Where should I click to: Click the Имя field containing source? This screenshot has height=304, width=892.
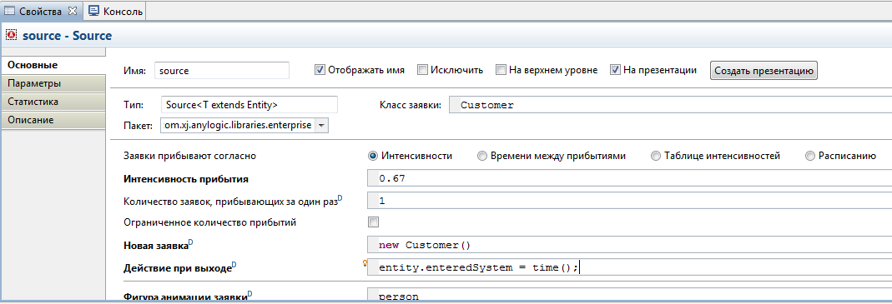[x=222, y=71]
